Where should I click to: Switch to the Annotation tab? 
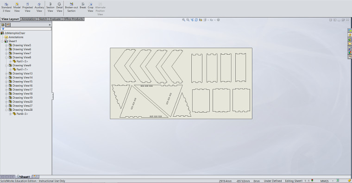coord(29,19)
